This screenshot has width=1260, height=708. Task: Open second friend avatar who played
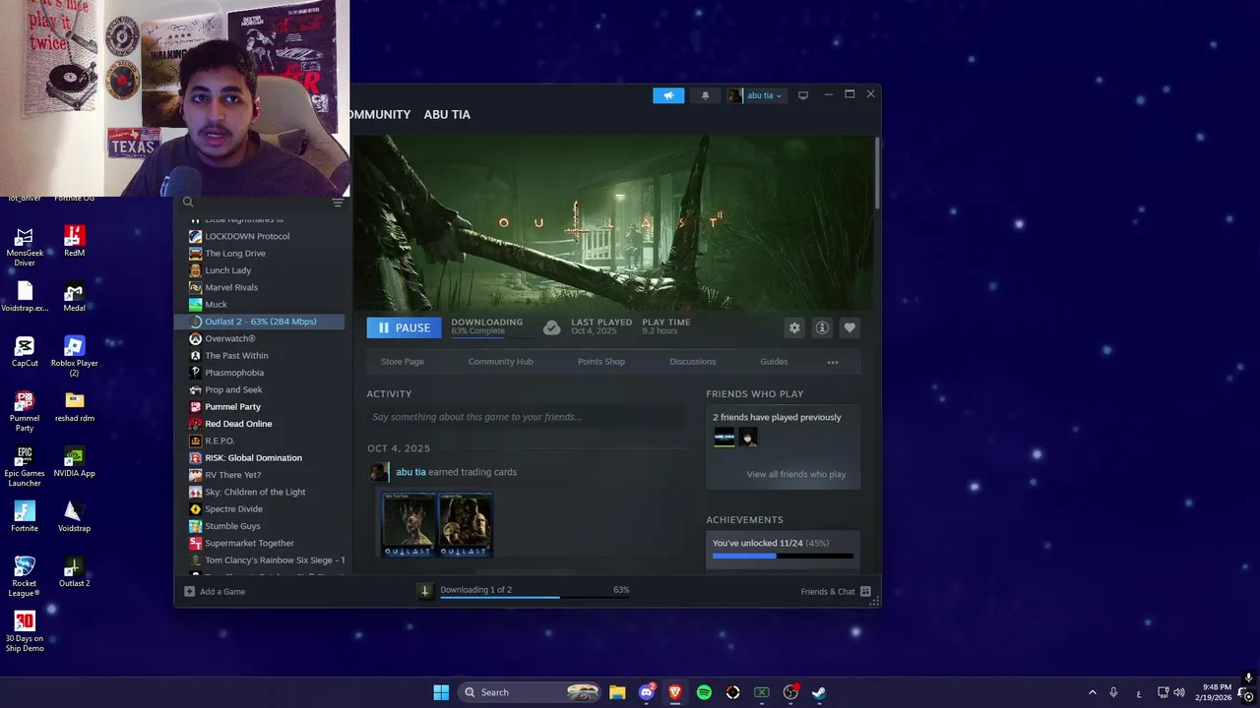pos(749,439)
